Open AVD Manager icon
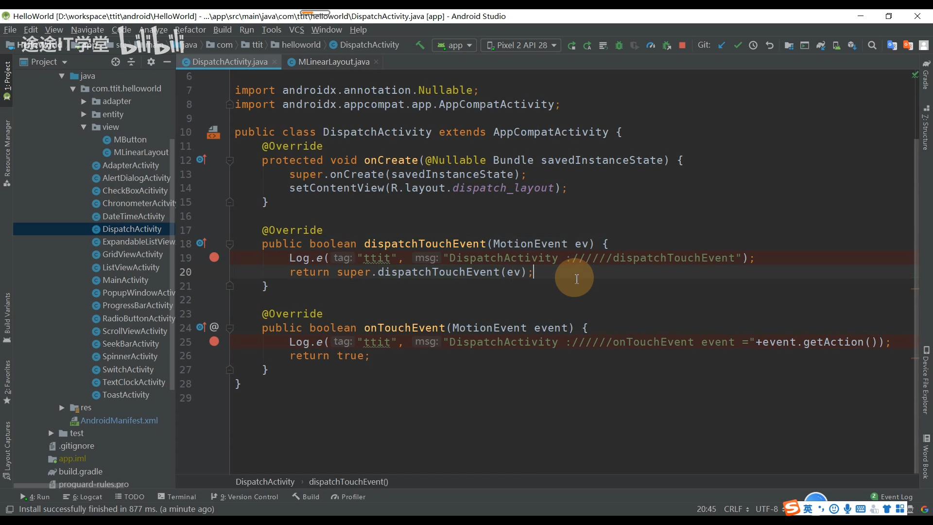Image resolution: width=933 pixels, height=525 pixels. (x=836, y=45)
